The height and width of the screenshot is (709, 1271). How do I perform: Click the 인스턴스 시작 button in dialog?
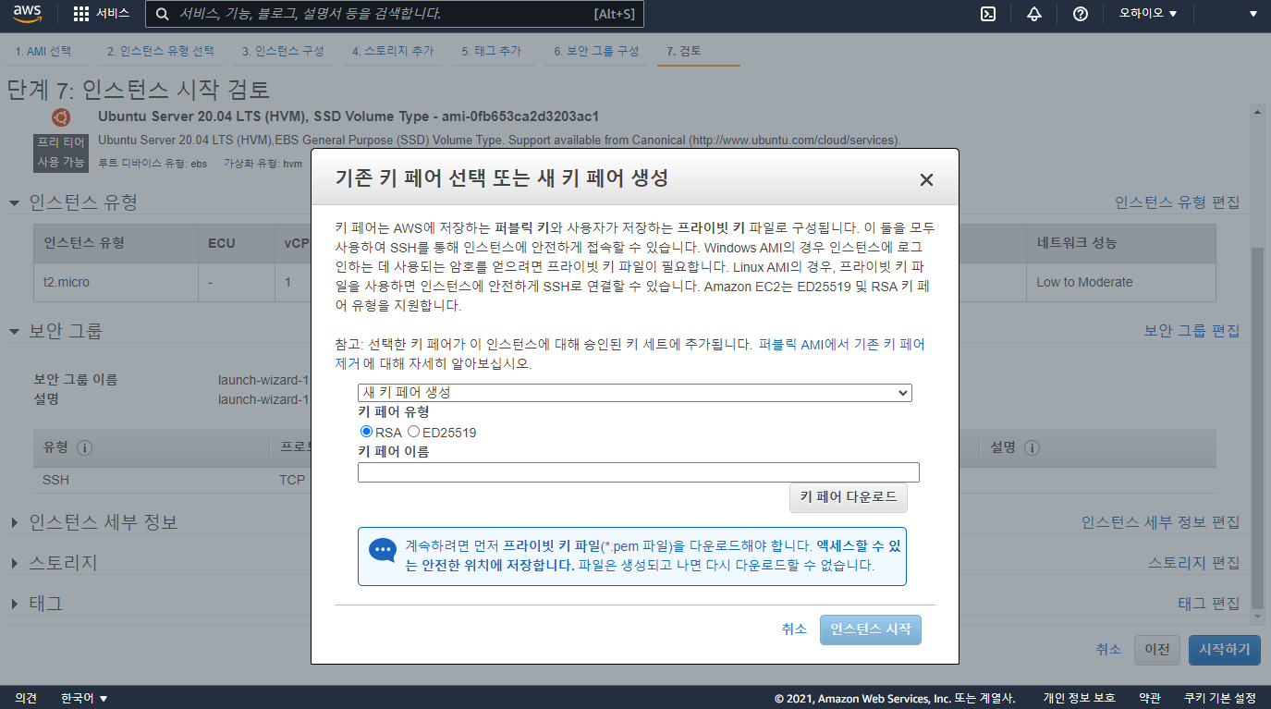click(871, 630)
